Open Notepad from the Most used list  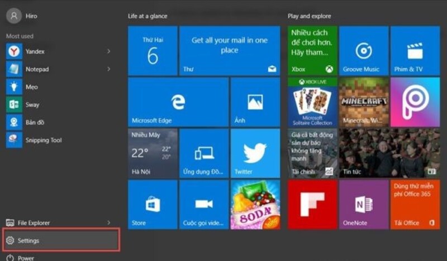point(59,69)
